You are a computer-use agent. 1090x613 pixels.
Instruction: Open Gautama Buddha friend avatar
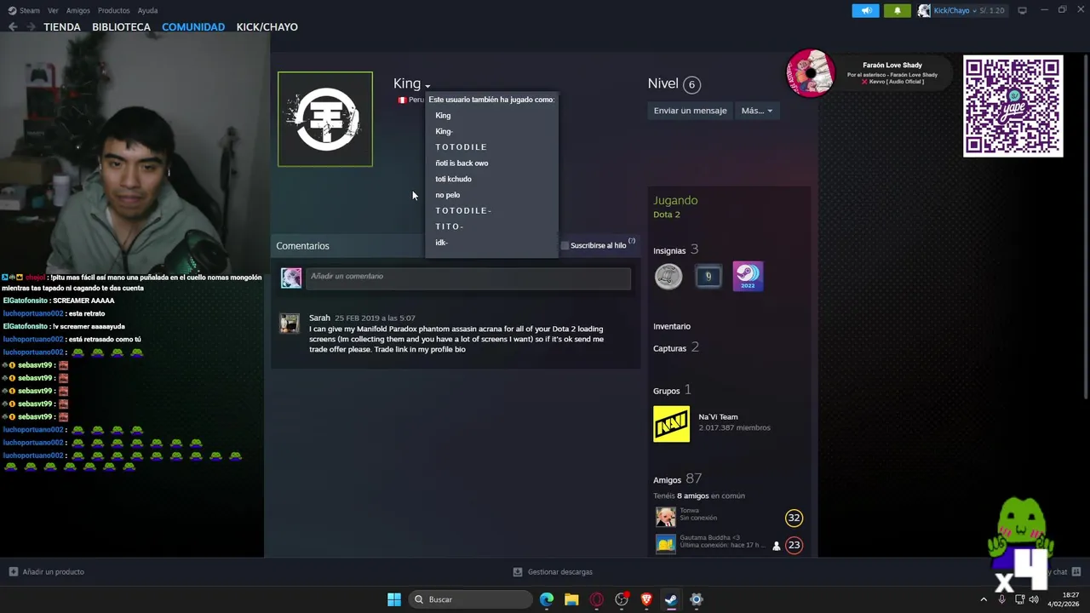point(665,544)
